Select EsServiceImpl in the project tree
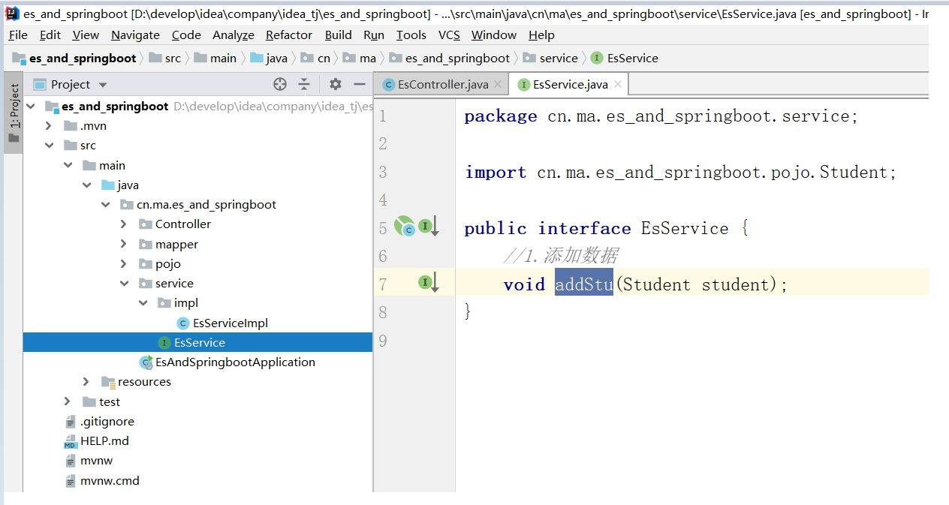Viewport: 949px width, 505px height. pos(230,323)
